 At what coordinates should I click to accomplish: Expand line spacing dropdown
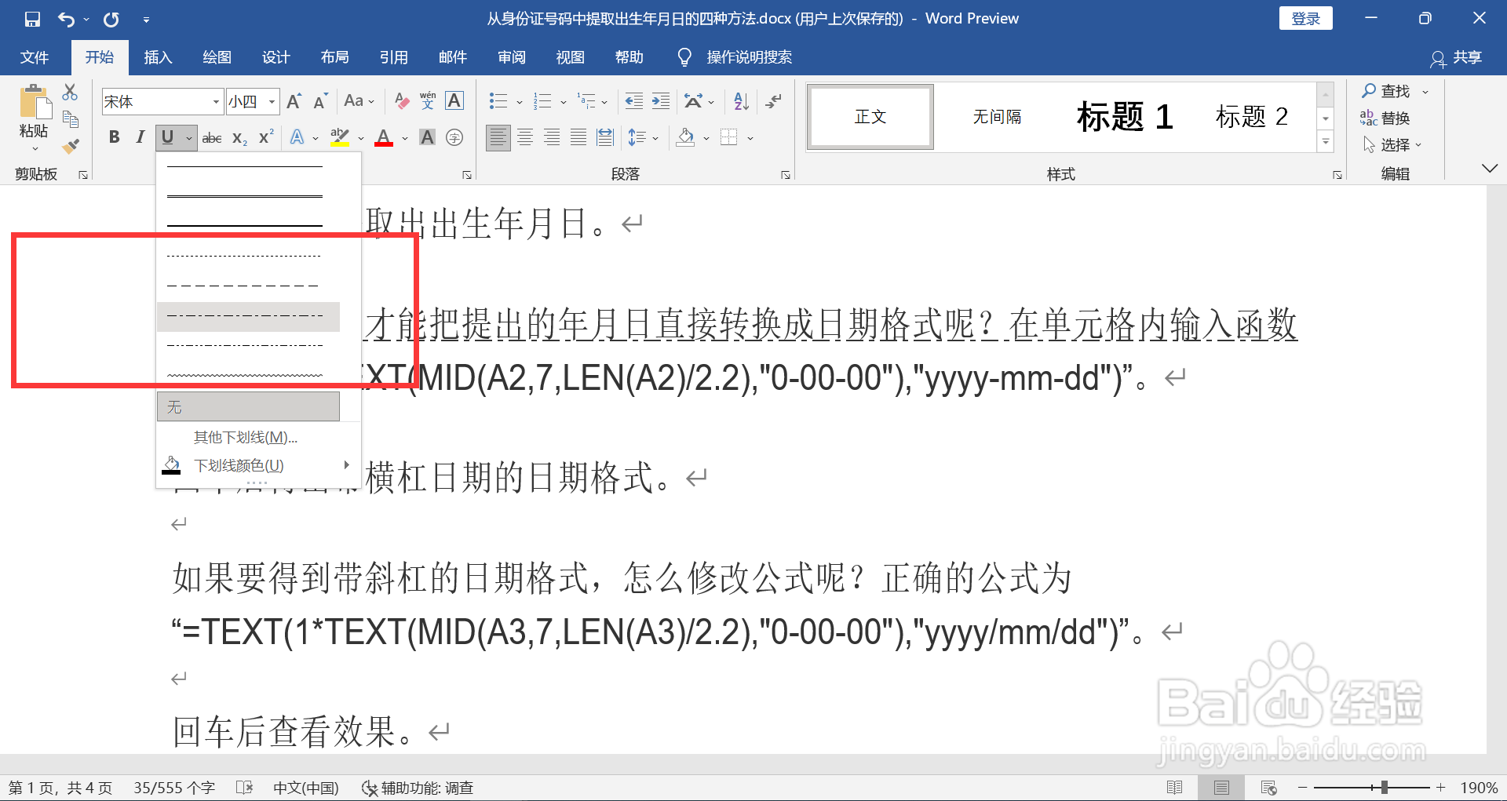point(655,138)
